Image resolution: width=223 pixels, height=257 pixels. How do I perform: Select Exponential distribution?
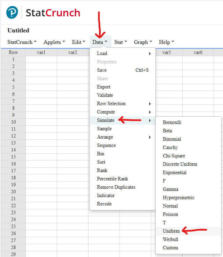(189, 173)
